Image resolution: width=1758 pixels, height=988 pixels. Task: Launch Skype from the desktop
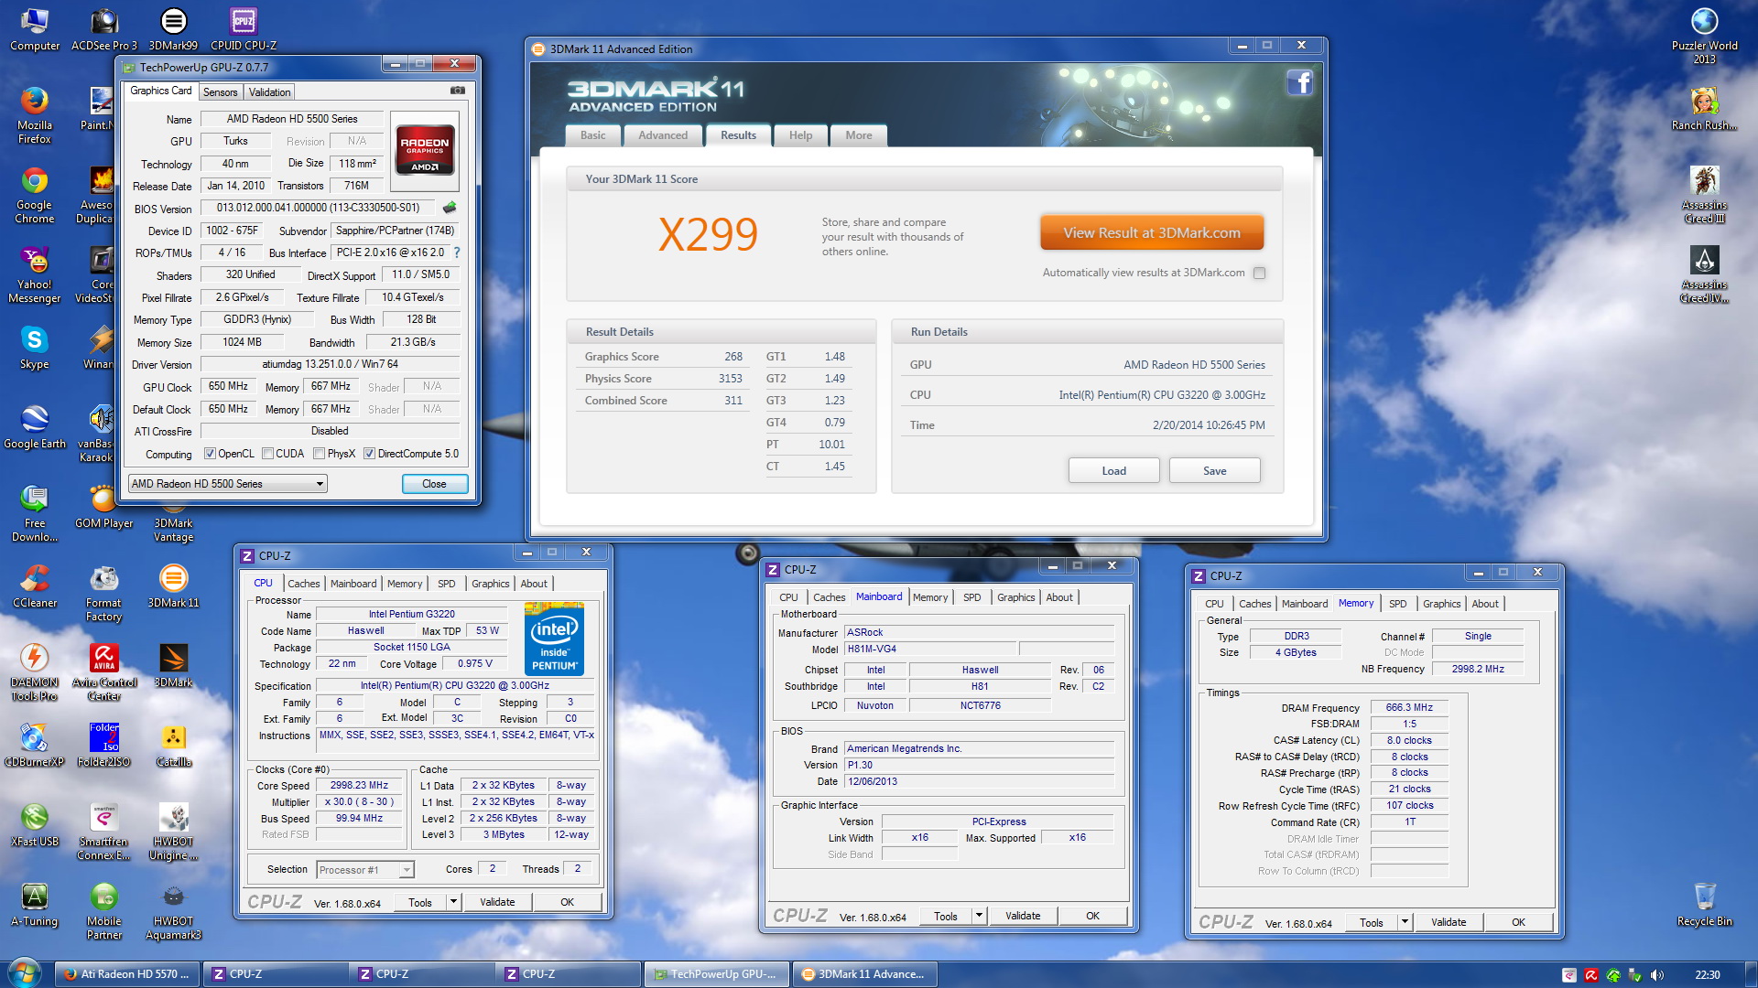pyautogui.click(x=35, y=348)
